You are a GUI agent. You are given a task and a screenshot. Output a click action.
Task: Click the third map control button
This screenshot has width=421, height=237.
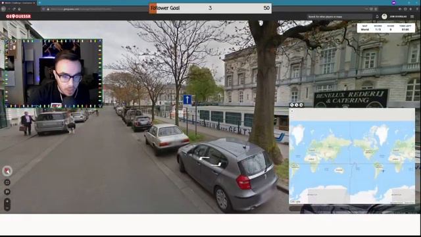coord(301,105)
